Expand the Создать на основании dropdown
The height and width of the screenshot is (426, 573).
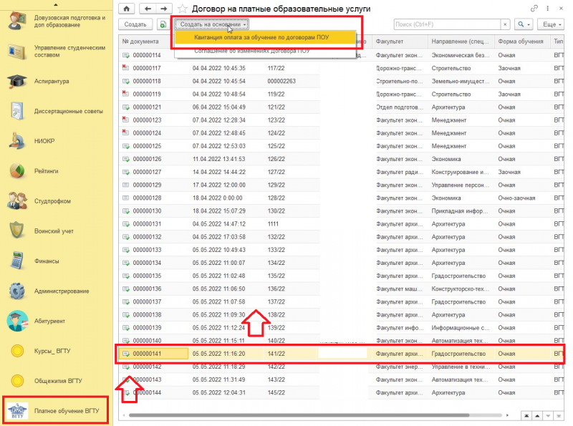point(212,24)
